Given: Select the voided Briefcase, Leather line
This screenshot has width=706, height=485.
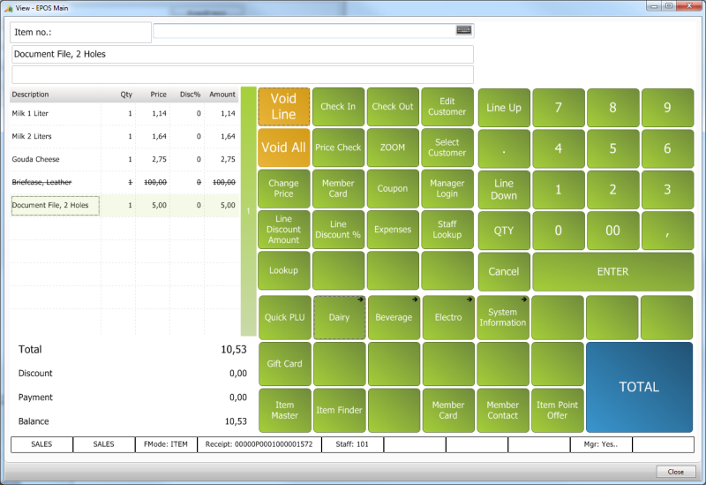Looking at the screenshot, I should (x=124, y=181).
